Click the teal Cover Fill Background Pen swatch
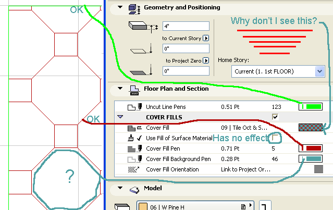 pos(311,158)
